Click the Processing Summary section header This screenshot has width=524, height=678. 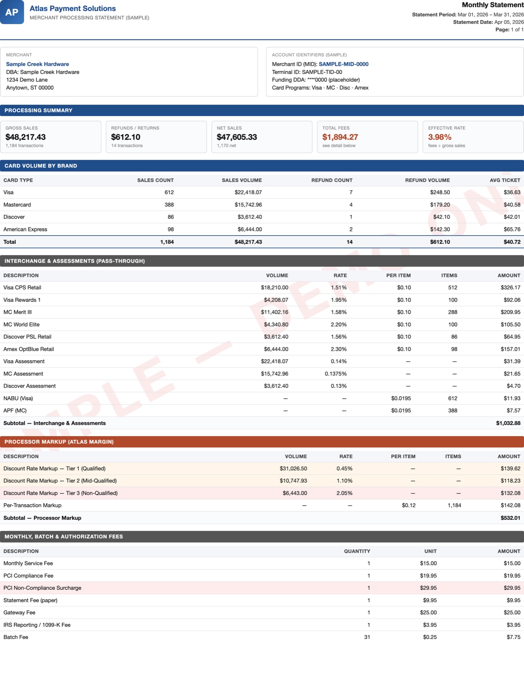(262, 110)
